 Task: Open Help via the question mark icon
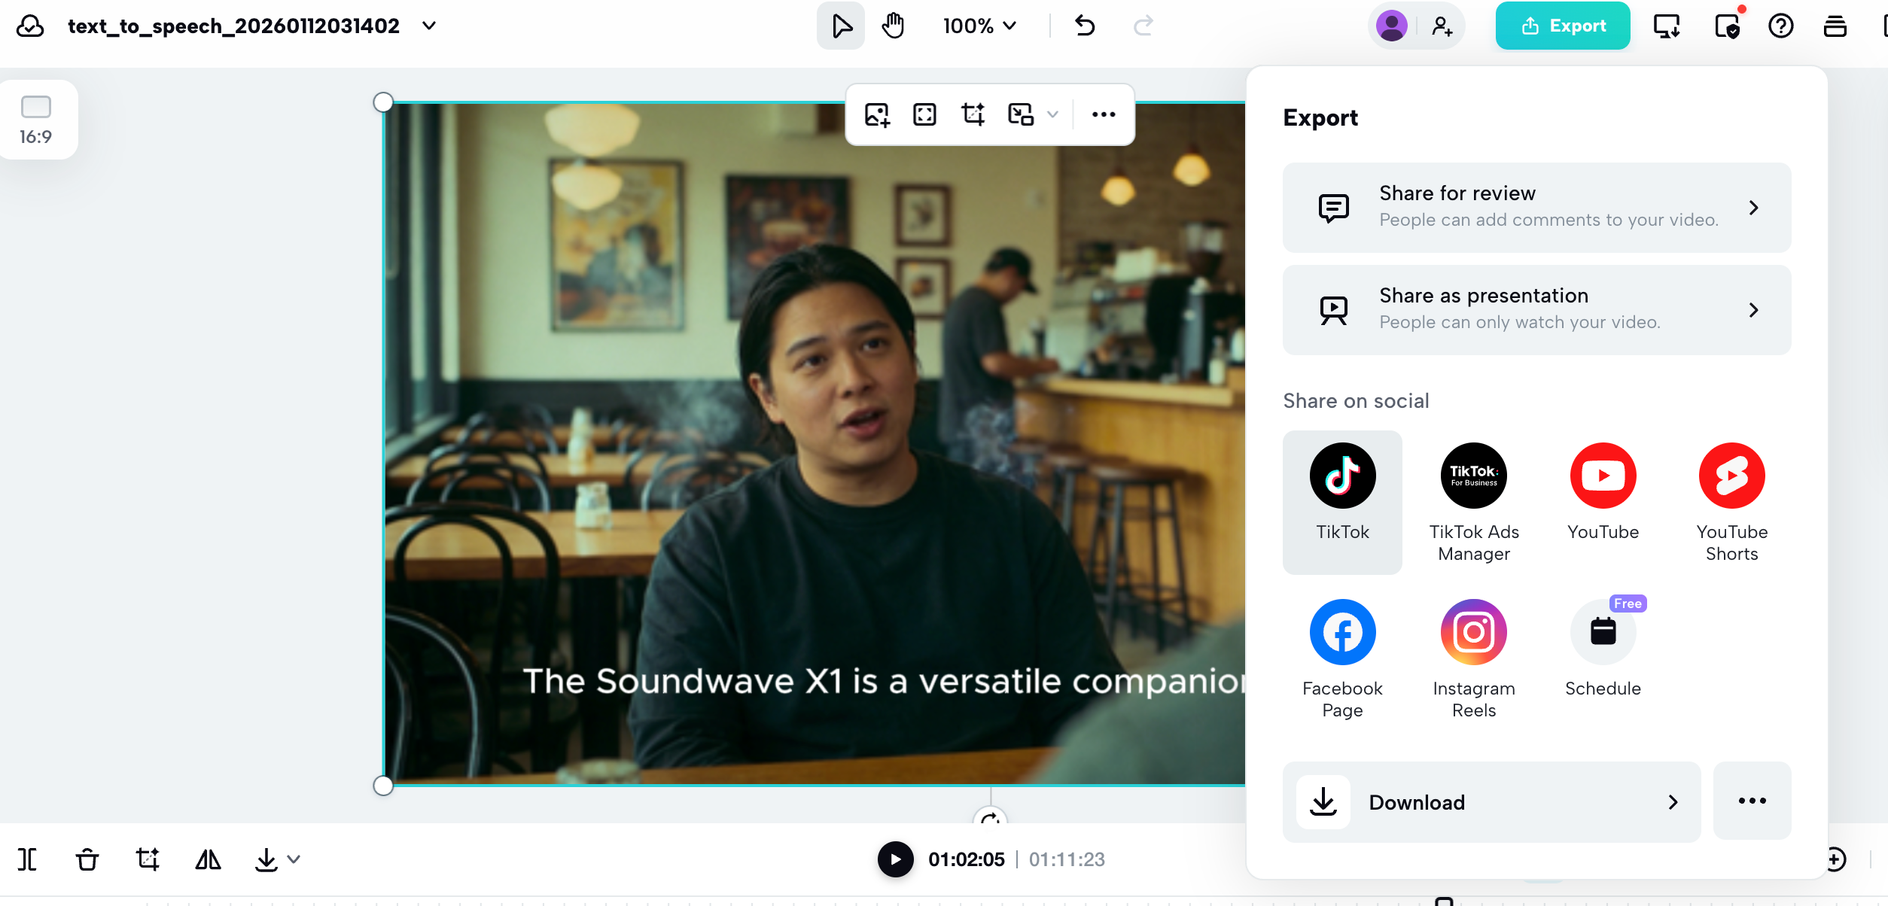click(1780, 25)
